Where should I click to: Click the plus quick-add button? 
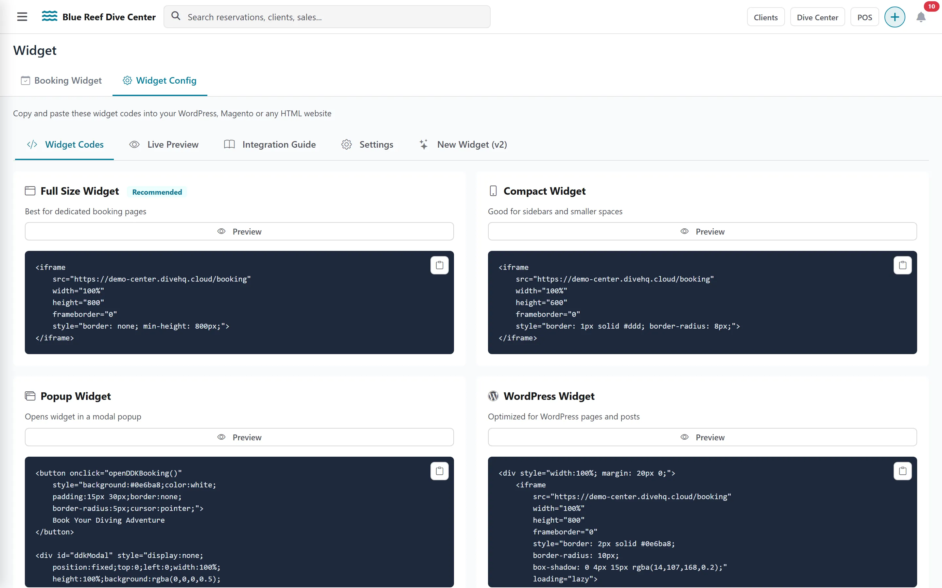[895, 17]
